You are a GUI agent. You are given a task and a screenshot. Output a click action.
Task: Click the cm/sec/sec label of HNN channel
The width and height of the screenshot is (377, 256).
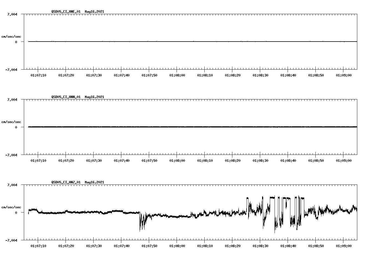pos(11,122)
